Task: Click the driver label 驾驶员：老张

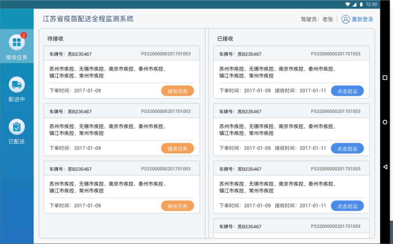Action: (317, 19)
